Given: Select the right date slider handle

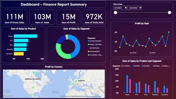Looking at the screenshot, I should (x=169, y=12).
